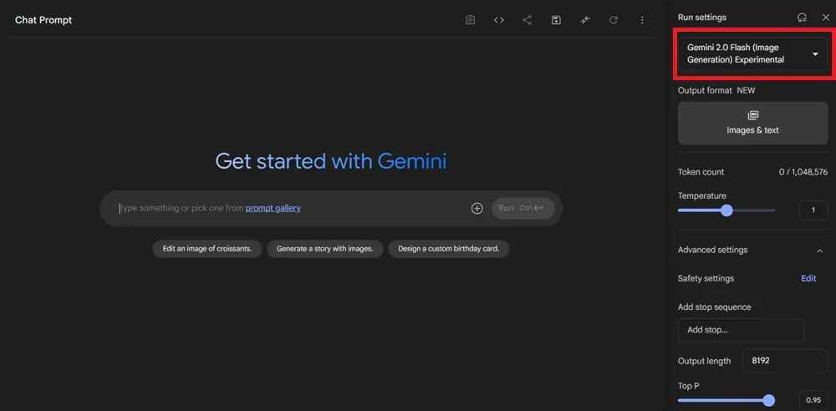Viewport: 836px width, 411px height.
Task: Choose the 'Edit an image of croissants' suggestion
Action: point(207,248)
